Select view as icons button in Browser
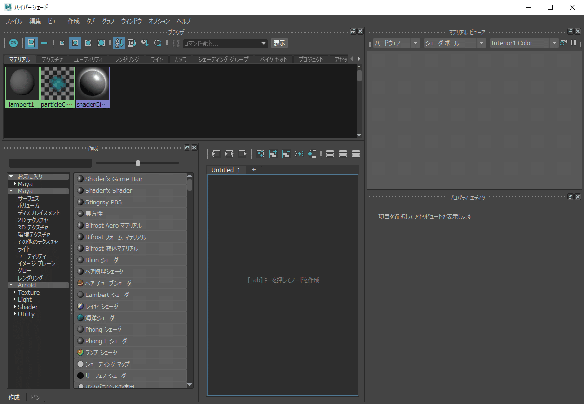 tap(31, 43)
